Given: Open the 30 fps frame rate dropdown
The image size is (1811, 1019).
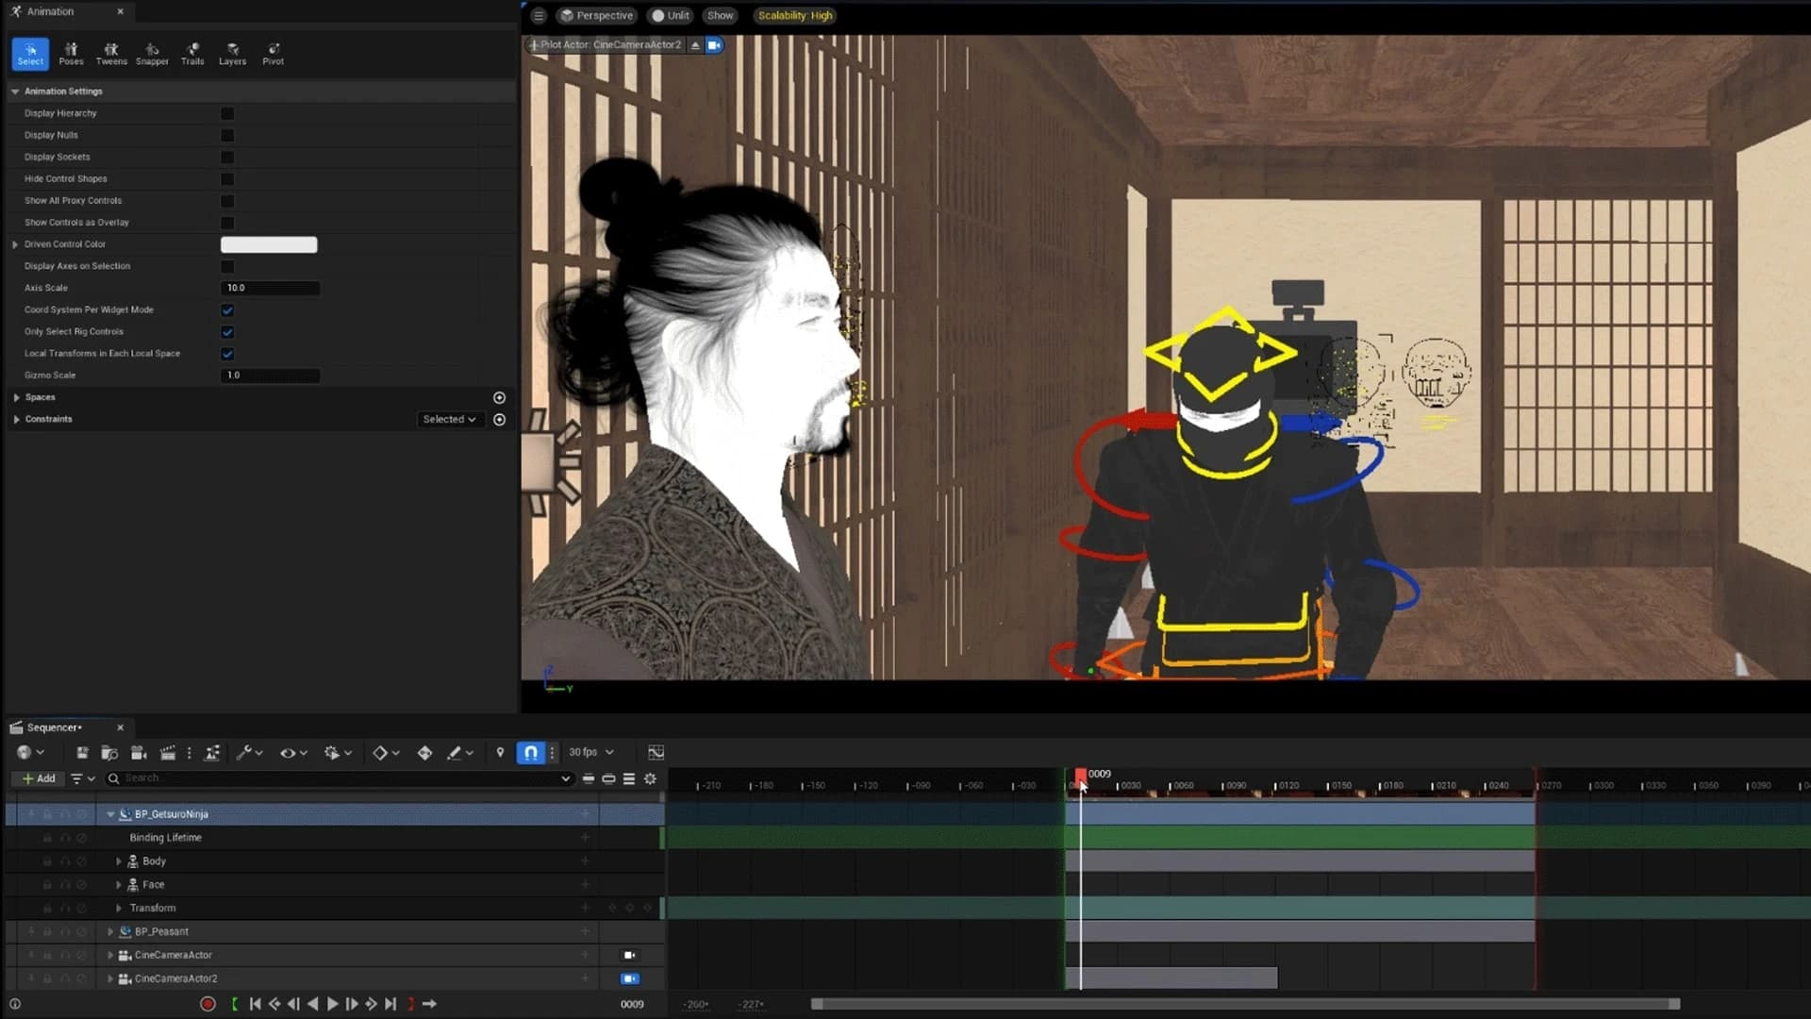Looking at the screenshot, I should point(590,752).
